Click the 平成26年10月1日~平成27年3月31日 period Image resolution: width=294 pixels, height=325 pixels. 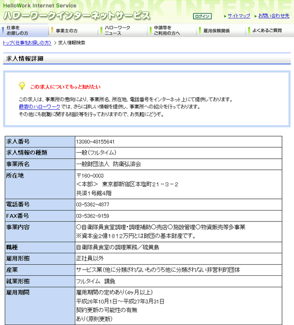[120, 302]
